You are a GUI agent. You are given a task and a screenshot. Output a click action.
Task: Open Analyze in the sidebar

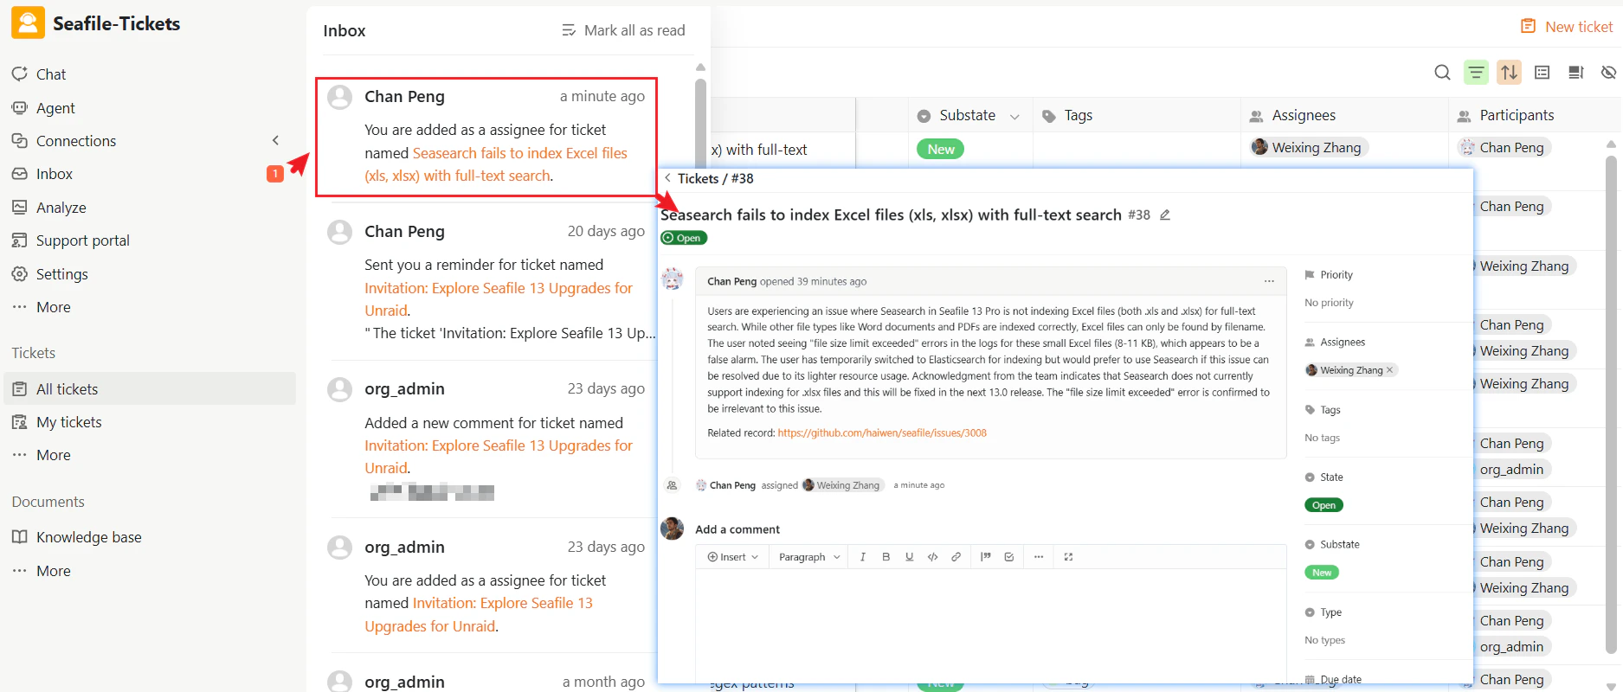tap(61, 208)
